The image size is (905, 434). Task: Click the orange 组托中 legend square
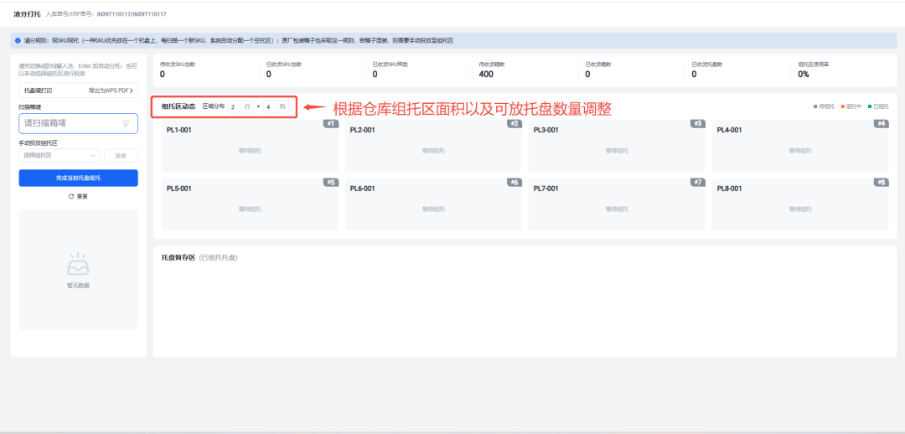[x=842, y=106]
